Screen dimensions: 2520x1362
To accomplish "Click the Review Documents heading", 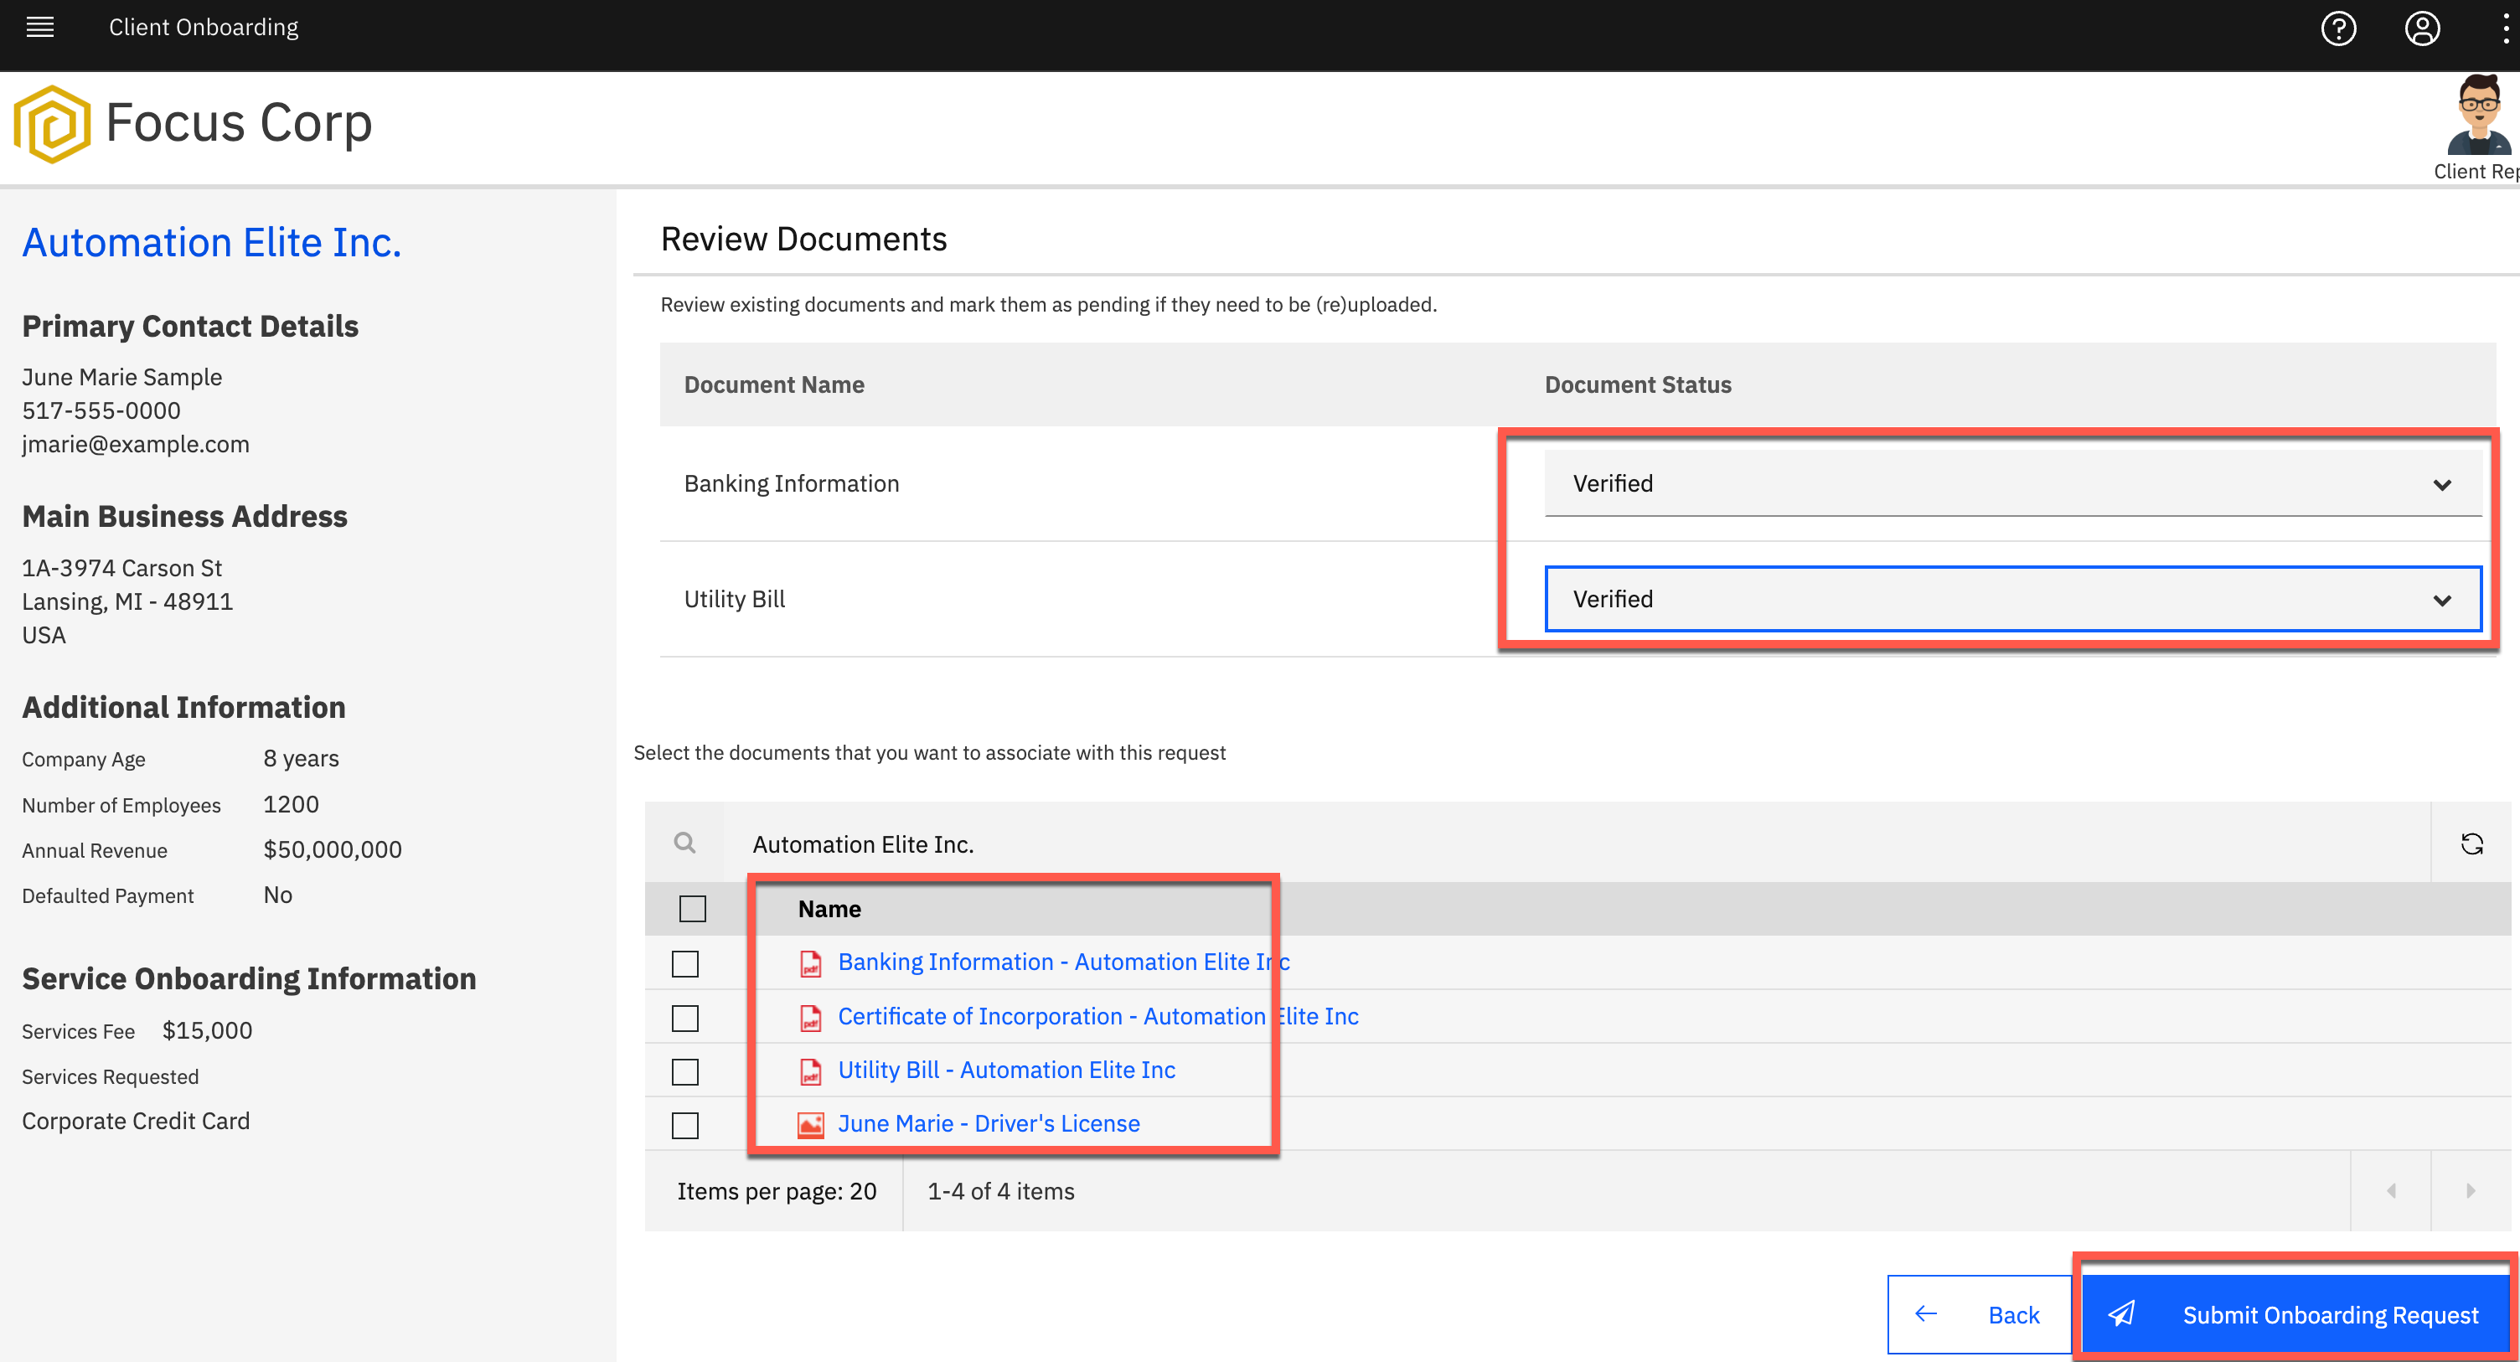I will tap(803, 239).
